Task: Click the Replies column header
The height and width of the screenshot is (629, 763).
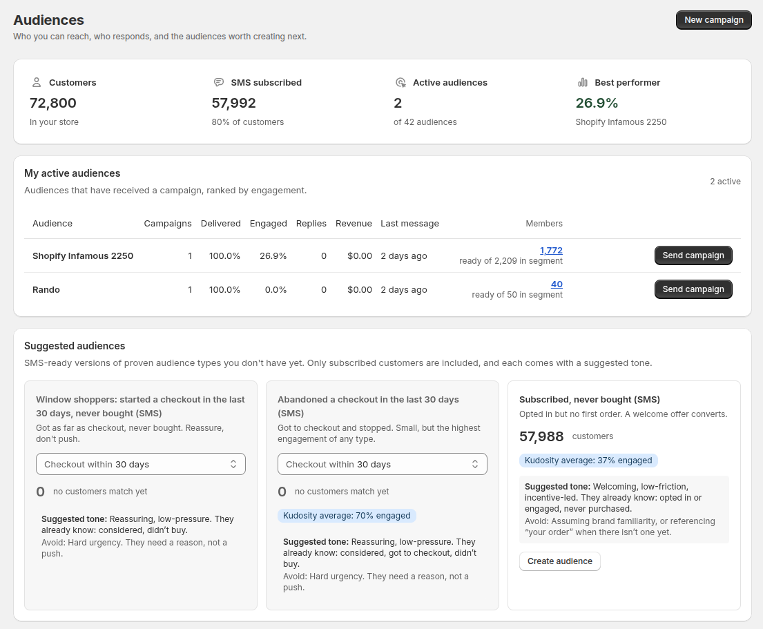Action: click(x=311, y=223)
